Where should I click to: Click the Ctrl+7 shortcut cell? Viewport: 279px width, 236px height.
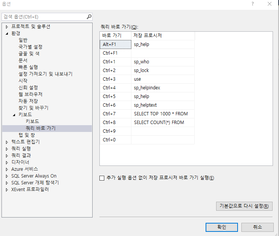tap(116, 114)
